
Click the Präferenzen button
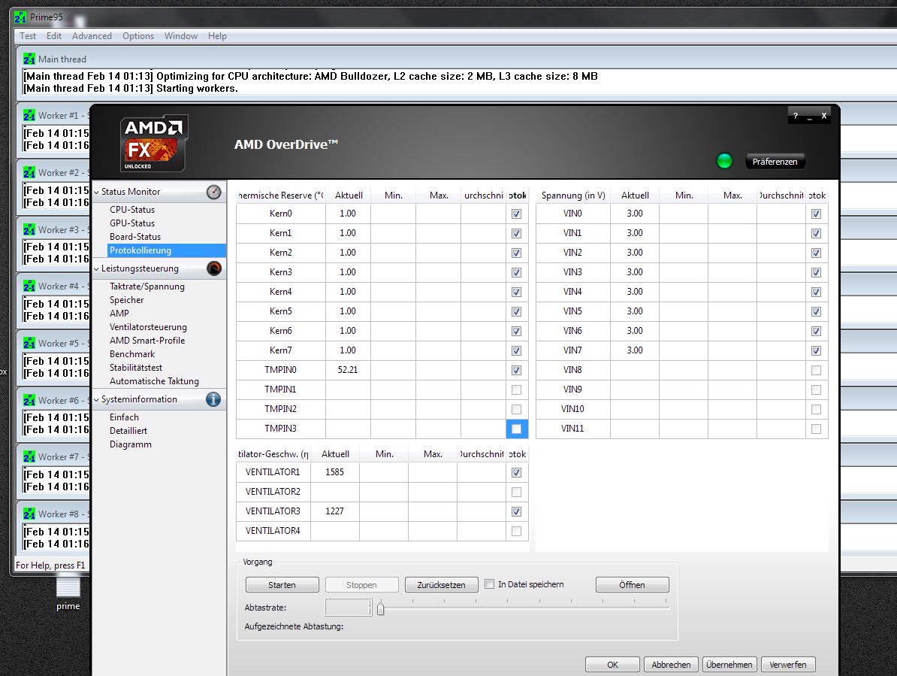(x=775, y=162)
